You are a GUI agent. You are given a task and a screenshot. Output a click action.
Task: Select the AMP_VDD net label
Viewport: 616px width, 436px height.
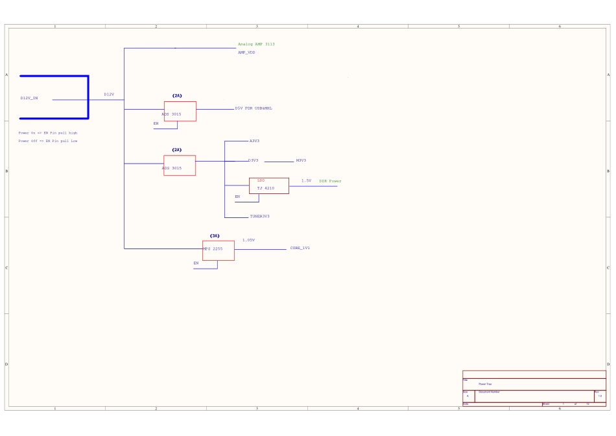point(246,53)
